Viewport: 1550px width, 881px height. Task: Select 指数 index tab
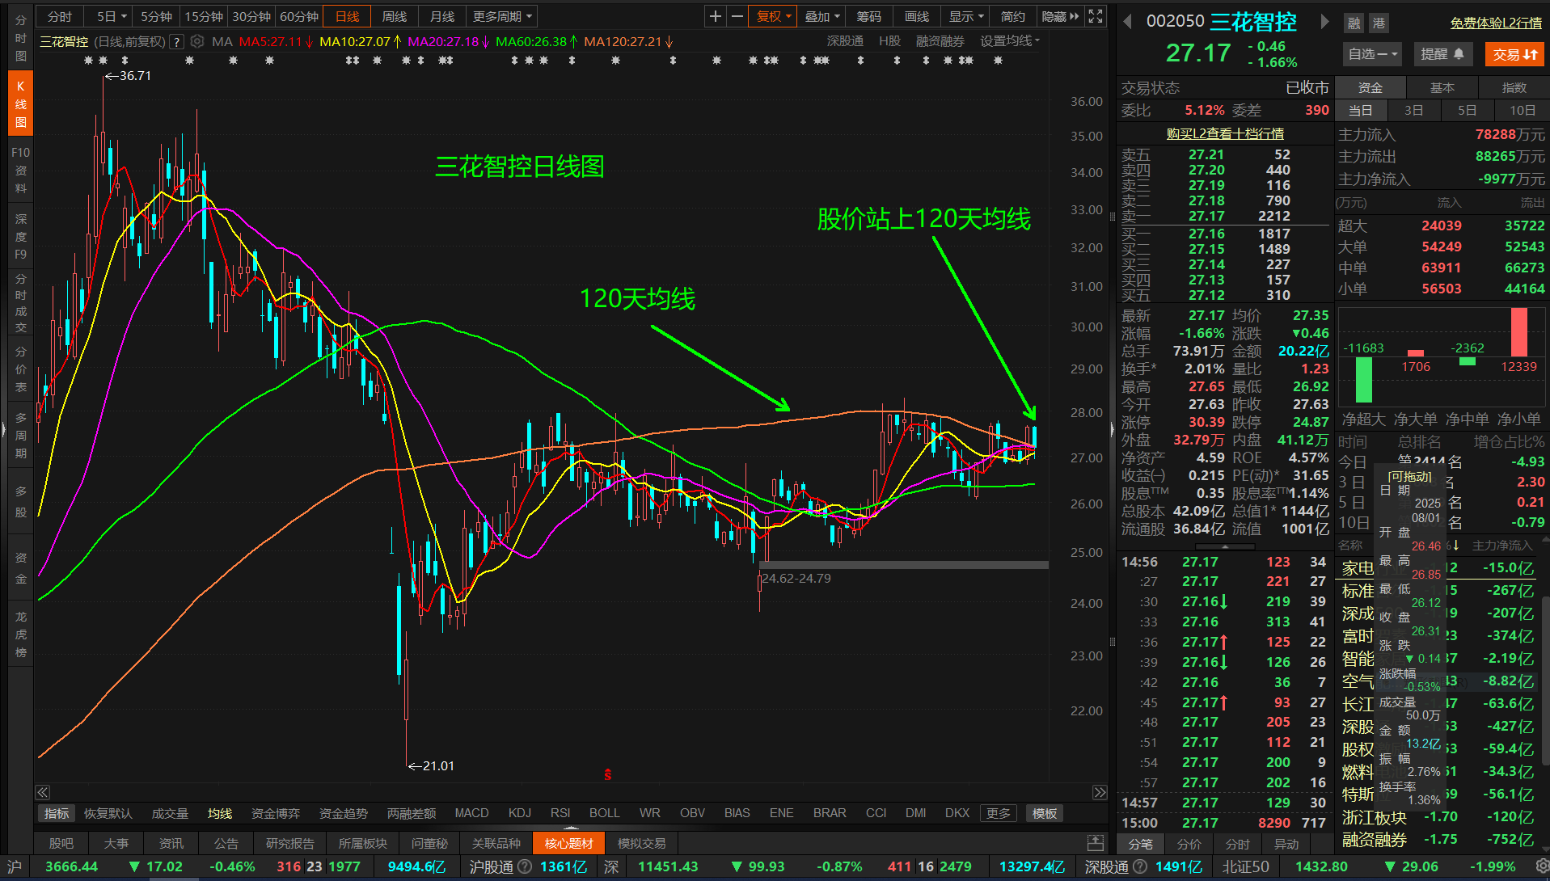(1514, 87)
